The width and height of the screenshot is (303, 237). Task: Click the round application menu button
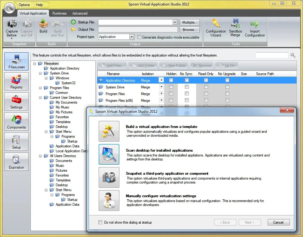10,8
